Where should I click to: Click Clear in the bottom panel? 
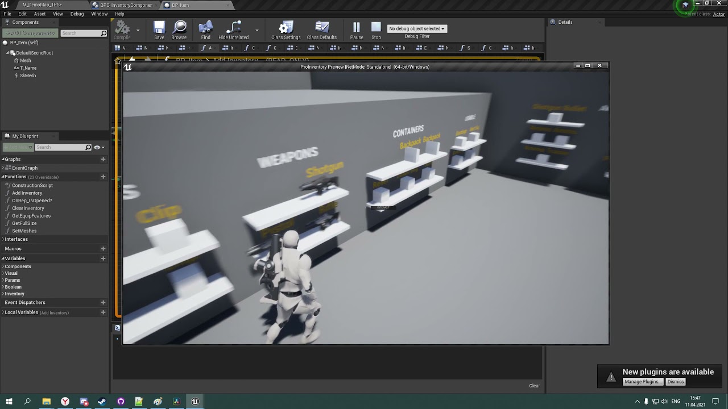coord(535,386)
